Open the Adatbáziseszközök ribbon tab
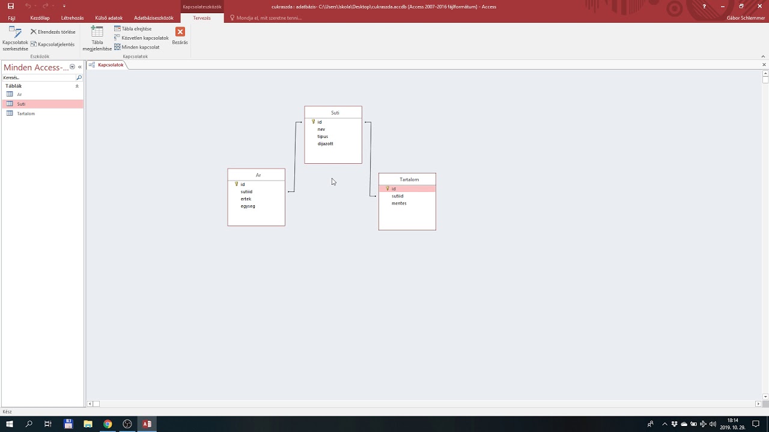This screenshot has width=769, height=432. (x=154, y=18)
